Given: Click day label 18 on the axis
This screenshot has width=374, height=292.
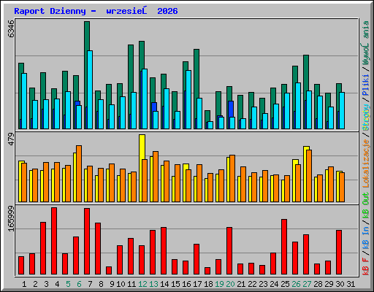Looking at the screenshot, I should (208, 284).
